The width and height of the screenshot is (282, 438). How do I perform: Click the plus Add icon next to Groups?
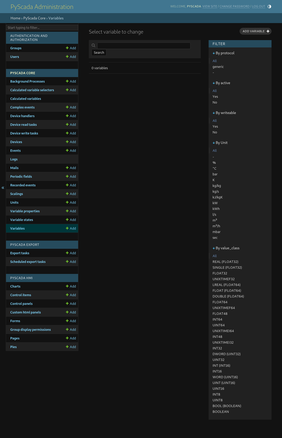(71, 48)
